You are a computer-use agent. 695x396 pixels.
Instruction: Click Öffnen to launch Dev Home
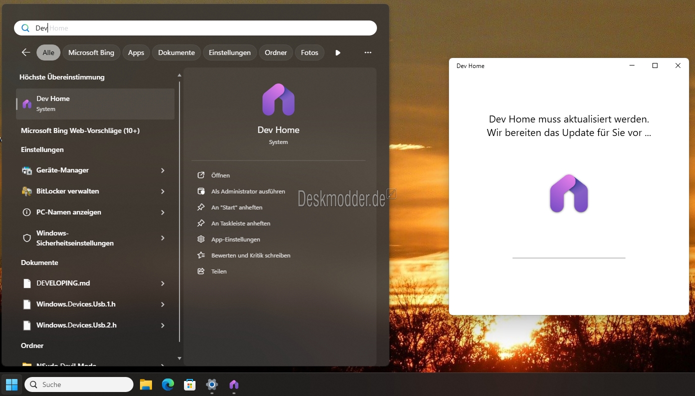point(220,175)
